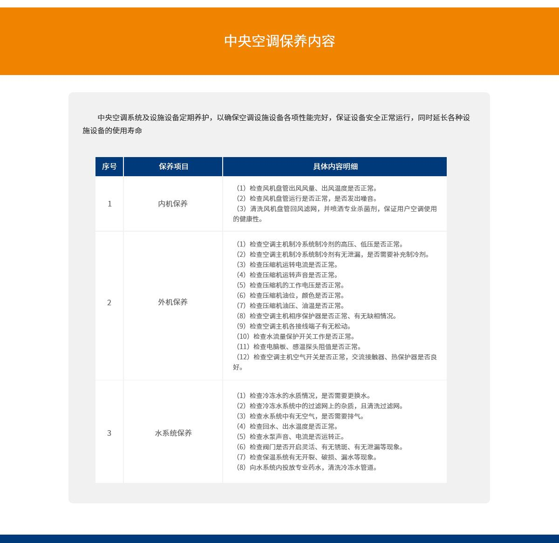Image resolution: width=559 pixels, height=543 pixels.
Task: Select the 外机保养 table cell
Action: pos(173,302)
